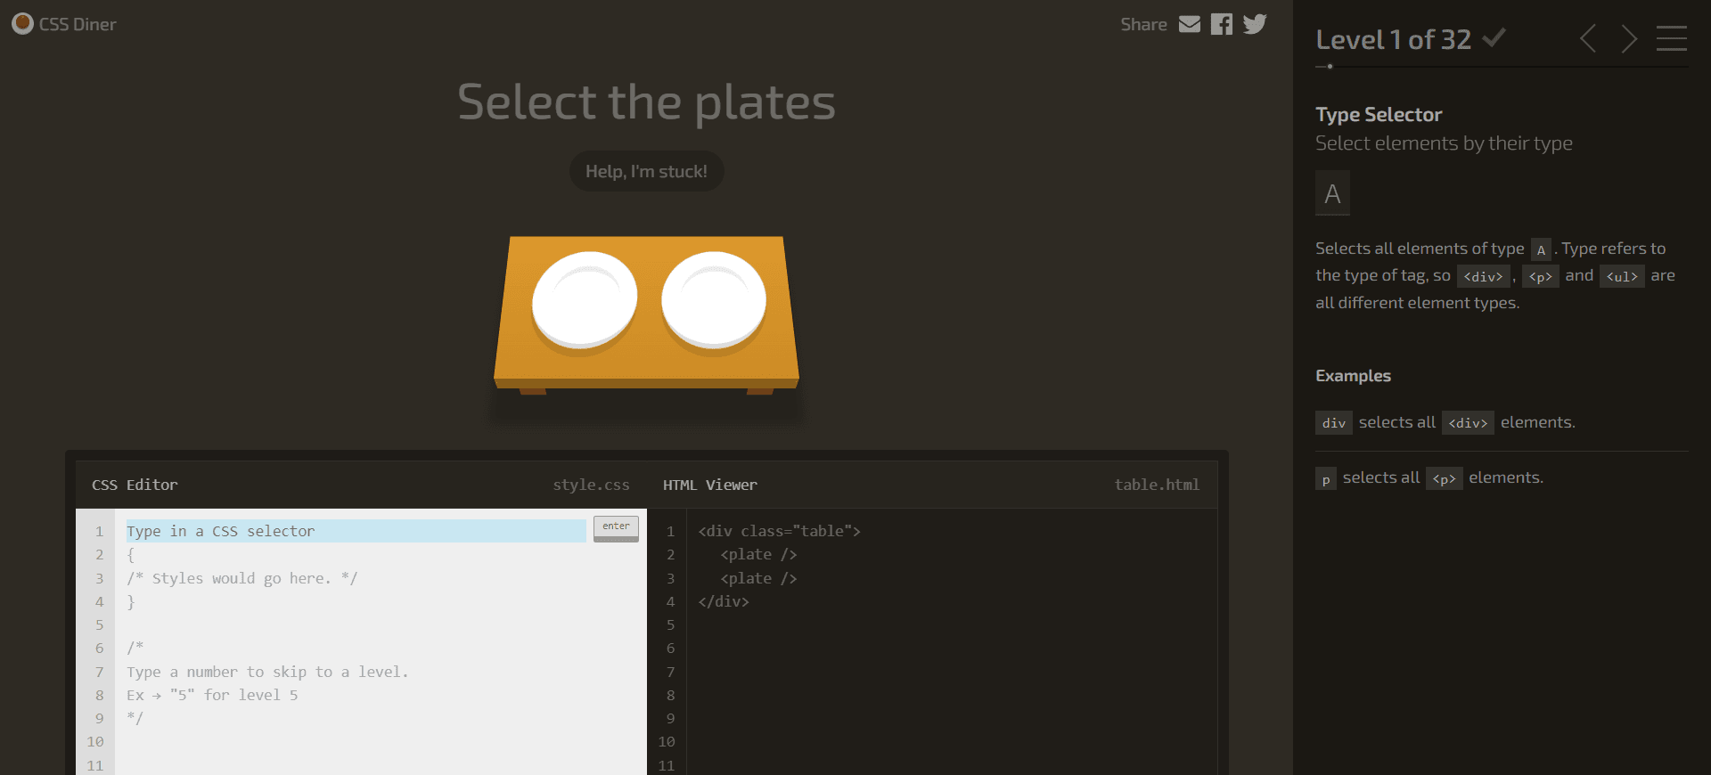1711x775 pixels.
Task: Click the left plate on the table
Action: coord(585,299)
